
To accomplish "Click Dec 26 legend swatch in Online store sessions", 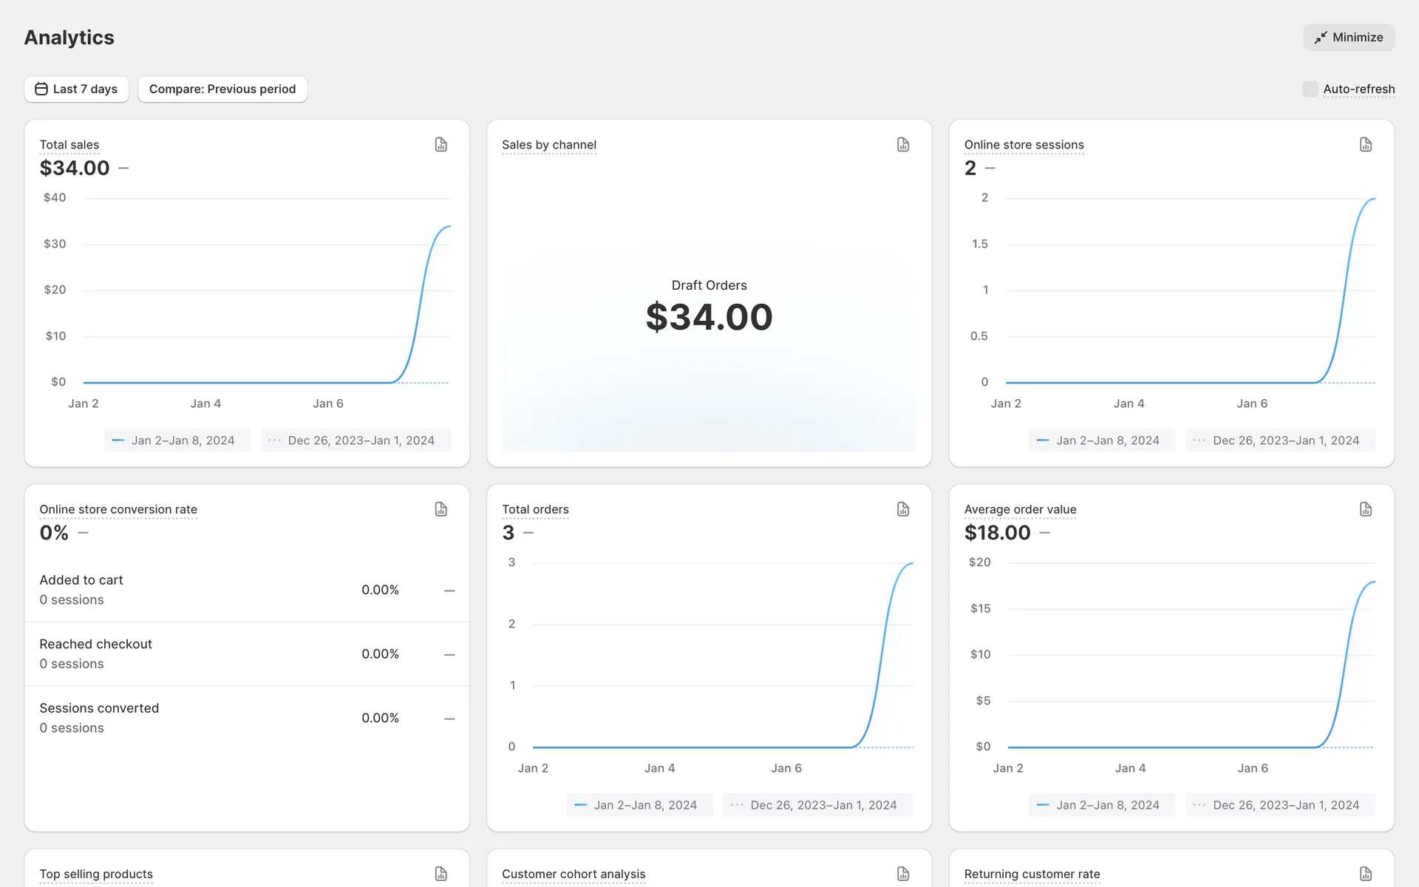I will pos(1199,441).
